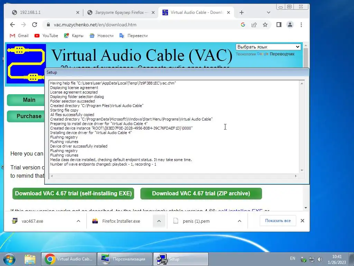Viewport: 354px width, 266px height.
Task: Open the volume speaker tray icon
Action: click(x=320, y=259)
